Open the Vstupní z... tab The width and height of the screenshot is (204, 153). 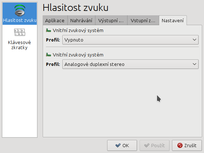click(x=143, y=20)
